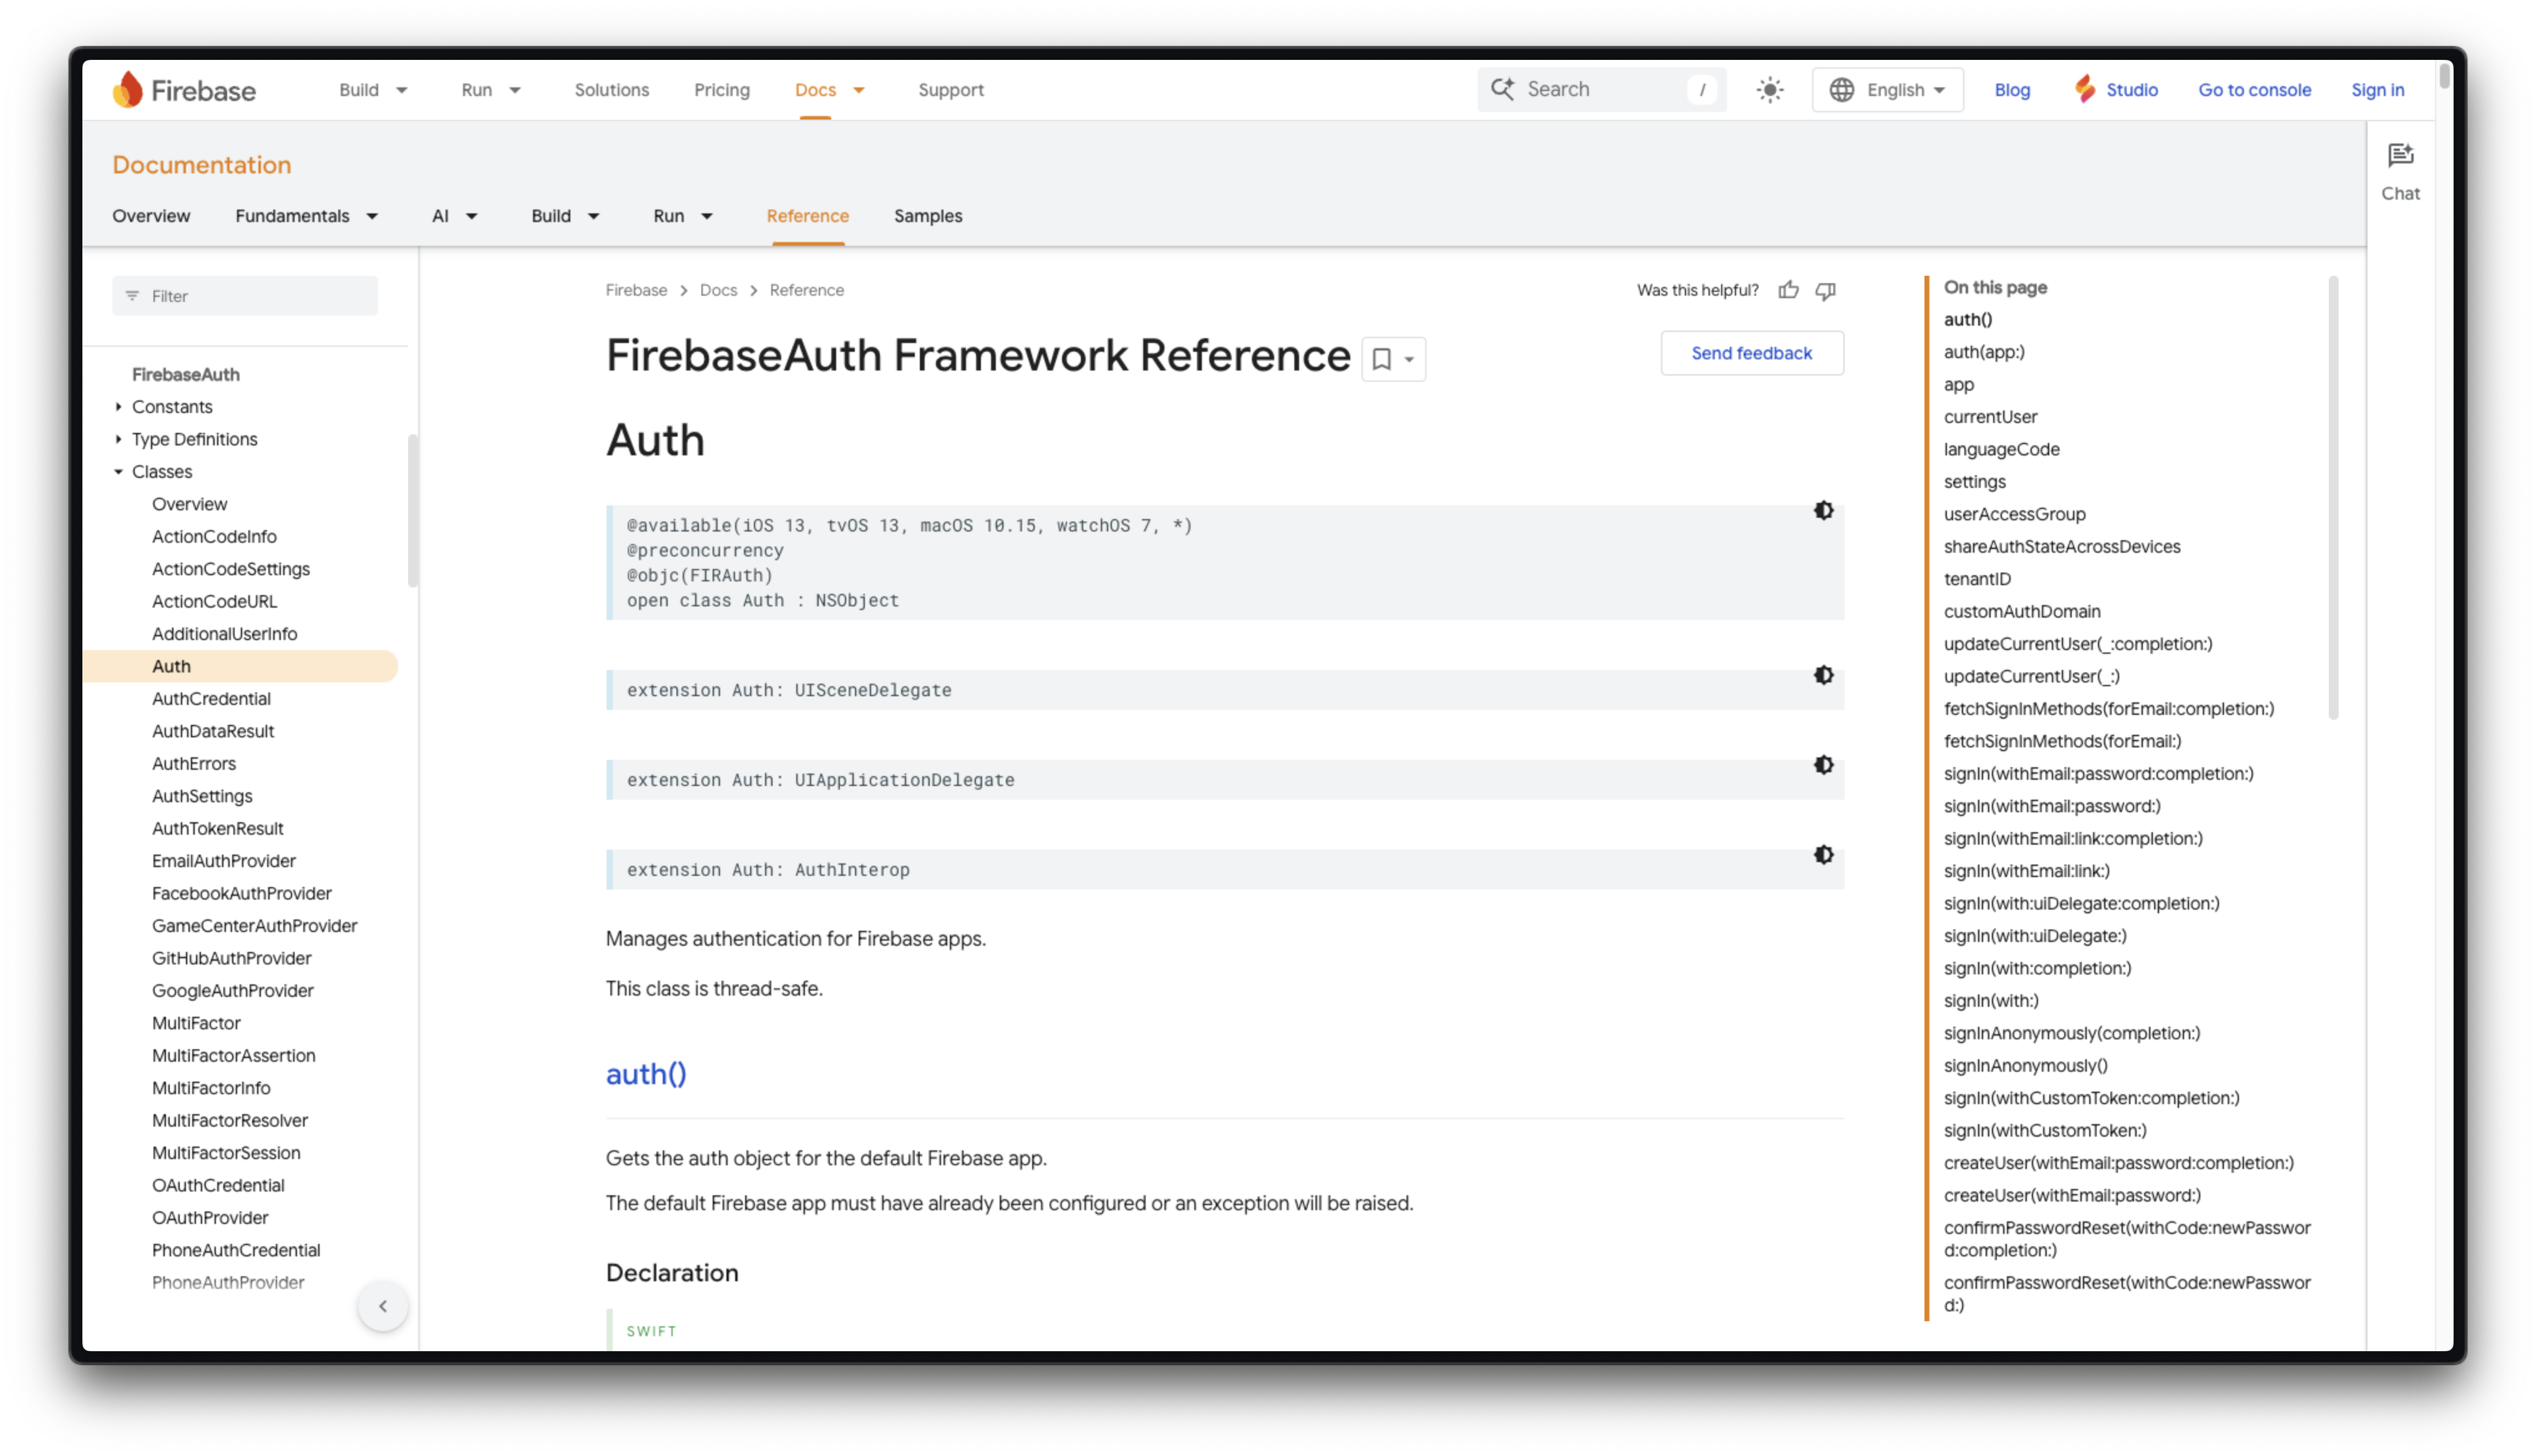Viewport: 2536px width, 1456px height.
Task: Select AuthCredential in class list
Action: (x=211, y=699)
